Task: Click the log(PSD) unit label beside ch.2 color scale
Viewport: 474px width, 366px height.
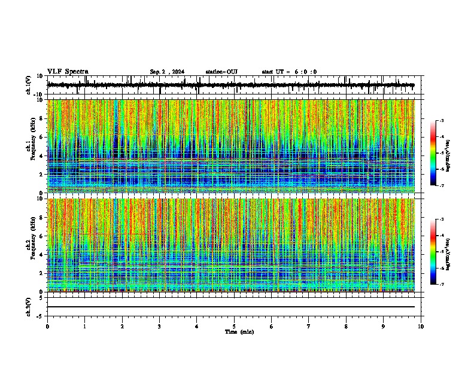Action: [x=448, y=254]
